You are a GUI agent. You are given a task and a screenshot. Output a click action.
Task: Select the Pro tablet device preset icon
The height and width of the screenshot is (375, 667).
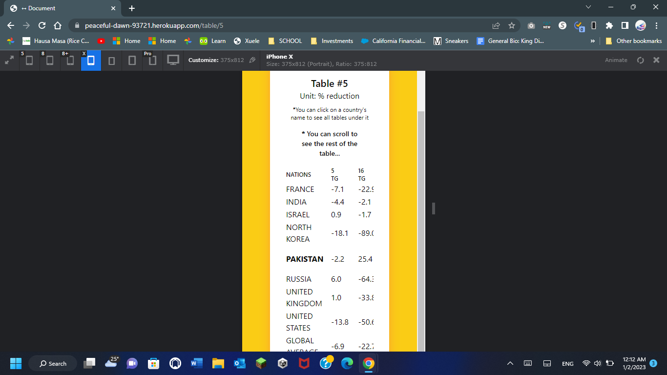[x=152, y=61]
